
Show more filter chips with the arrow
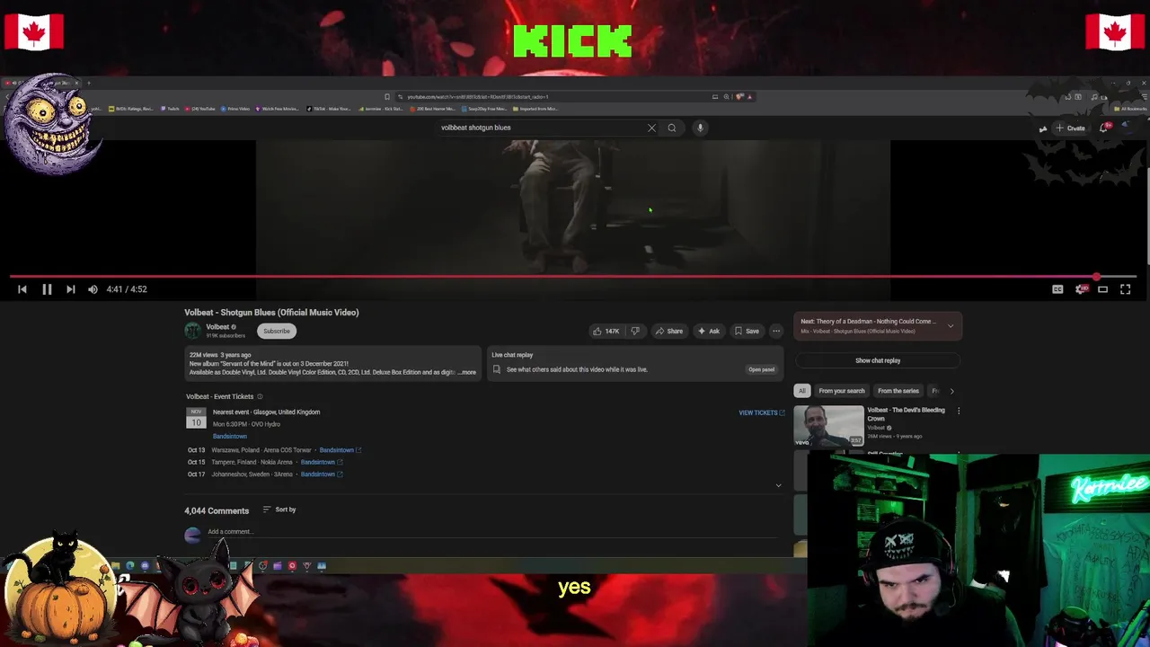pyautogui.click(x=951, y=391)
